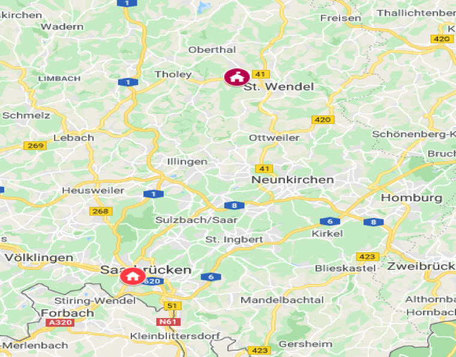The height and width of the screenshot is (357, 456).
Task: Click the Homburg city label
Action: (412, 198)
